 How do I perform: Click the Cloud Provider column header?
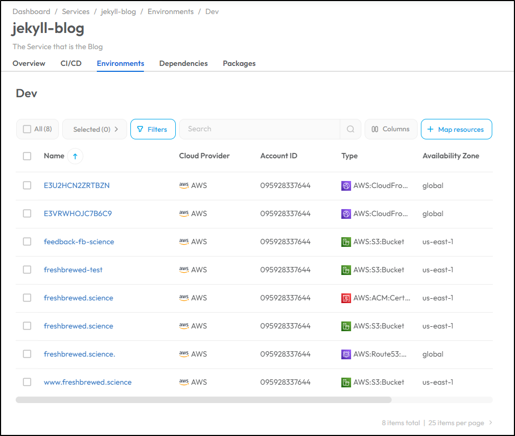coord(204,156)
